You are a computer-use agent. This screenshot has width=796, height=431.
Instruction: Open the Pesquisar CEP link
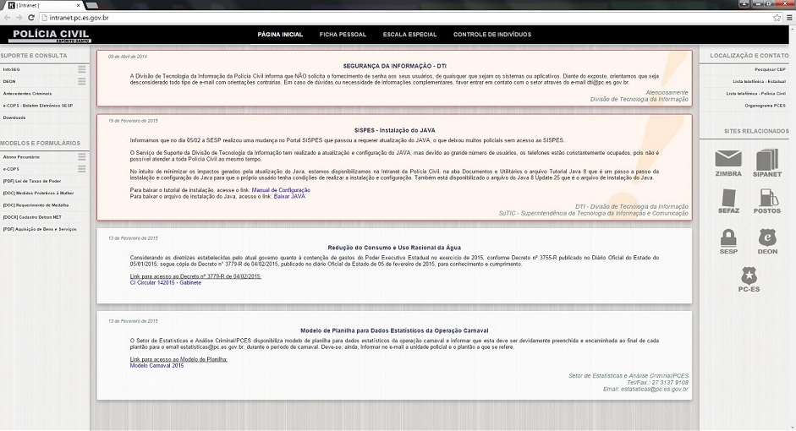(x=770, y=69)
